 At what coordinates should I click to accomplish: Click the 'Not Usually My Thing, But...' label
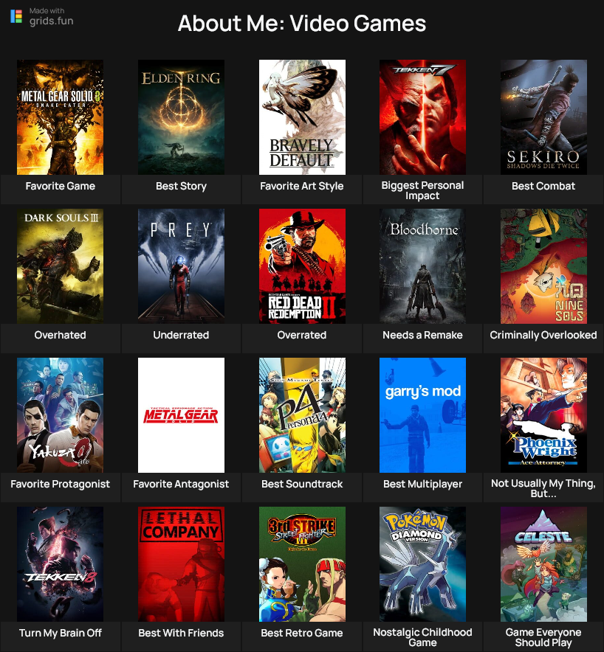coord(543,488)
